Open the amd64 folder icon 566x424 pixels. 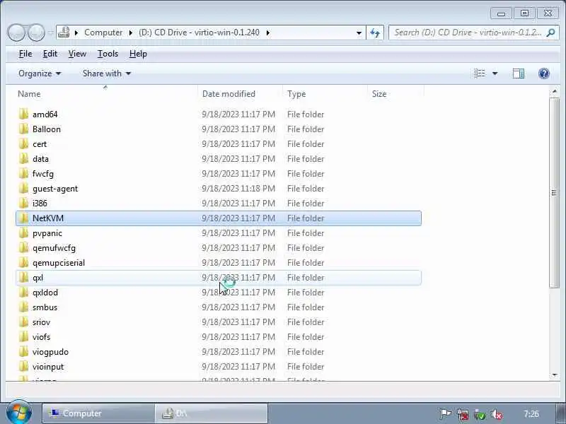pyautogui.click(x=23, y=114)
